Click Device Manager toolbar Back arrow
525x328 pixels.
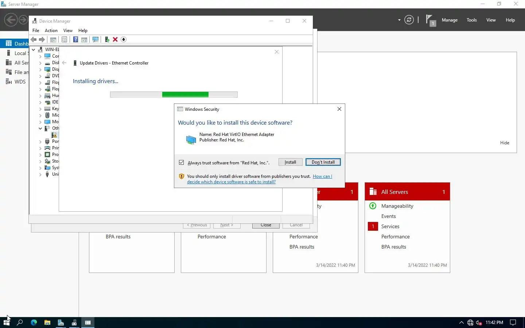tap(34, 39)
